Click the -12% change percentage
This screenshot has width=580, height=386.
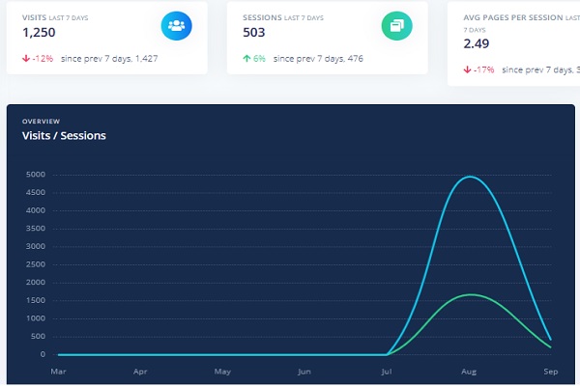[43, 58]
